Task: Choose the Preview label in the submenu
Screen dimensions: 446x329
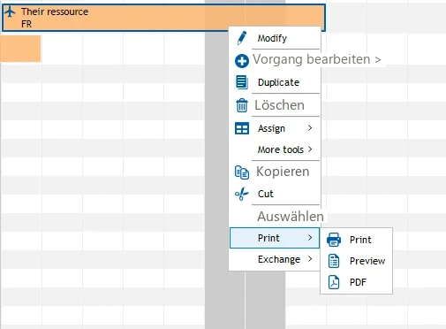Action: point(367,261)
